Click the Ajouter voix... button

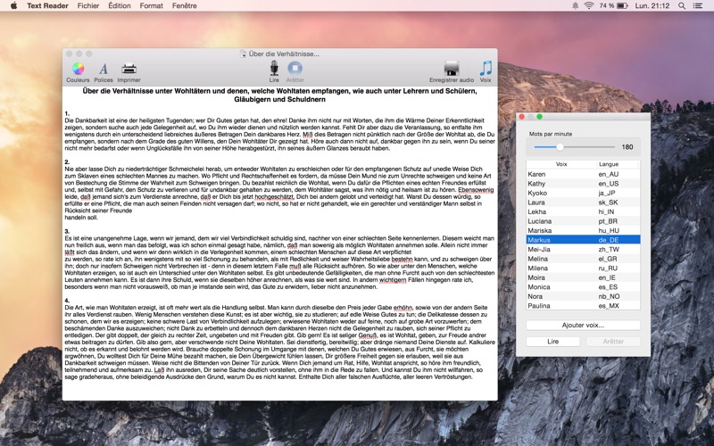pos(583,325)
